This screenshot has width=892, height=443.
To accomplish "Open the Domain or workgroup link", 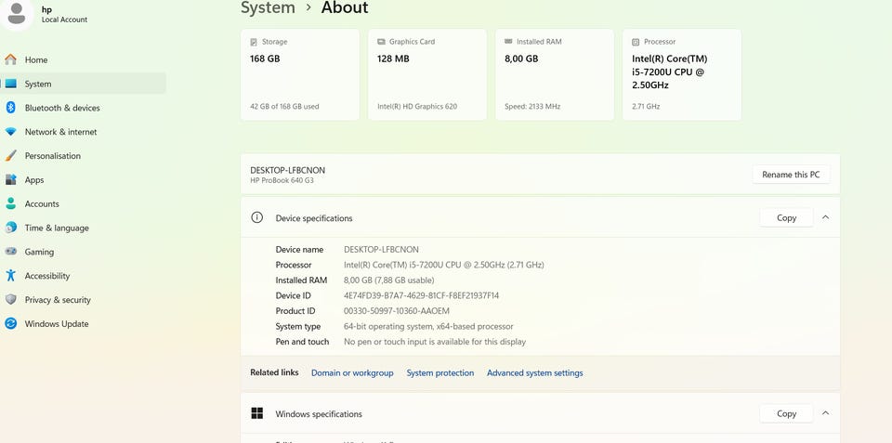I will [352, 373].
